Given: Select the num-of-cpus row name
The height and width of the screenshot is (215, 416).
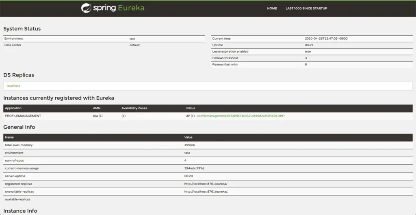Looking at the screenshot, I should click(x=14, y=160).
